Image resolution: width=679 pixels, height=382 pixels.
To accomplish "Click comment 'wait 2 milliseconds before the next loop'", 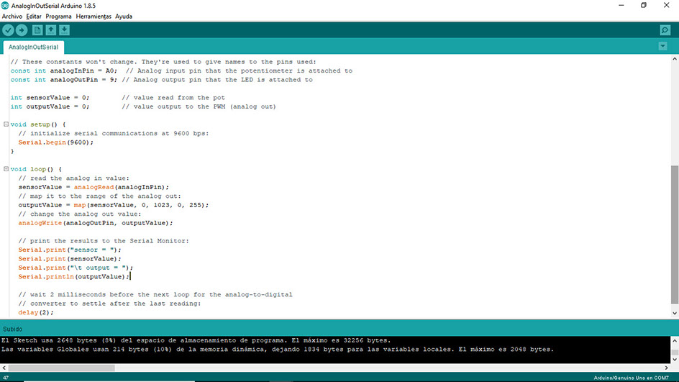I will point(155,294).
